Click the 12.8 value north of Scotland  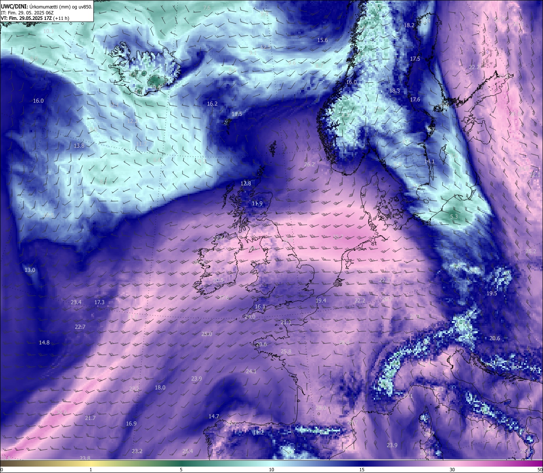click(246, 183)
